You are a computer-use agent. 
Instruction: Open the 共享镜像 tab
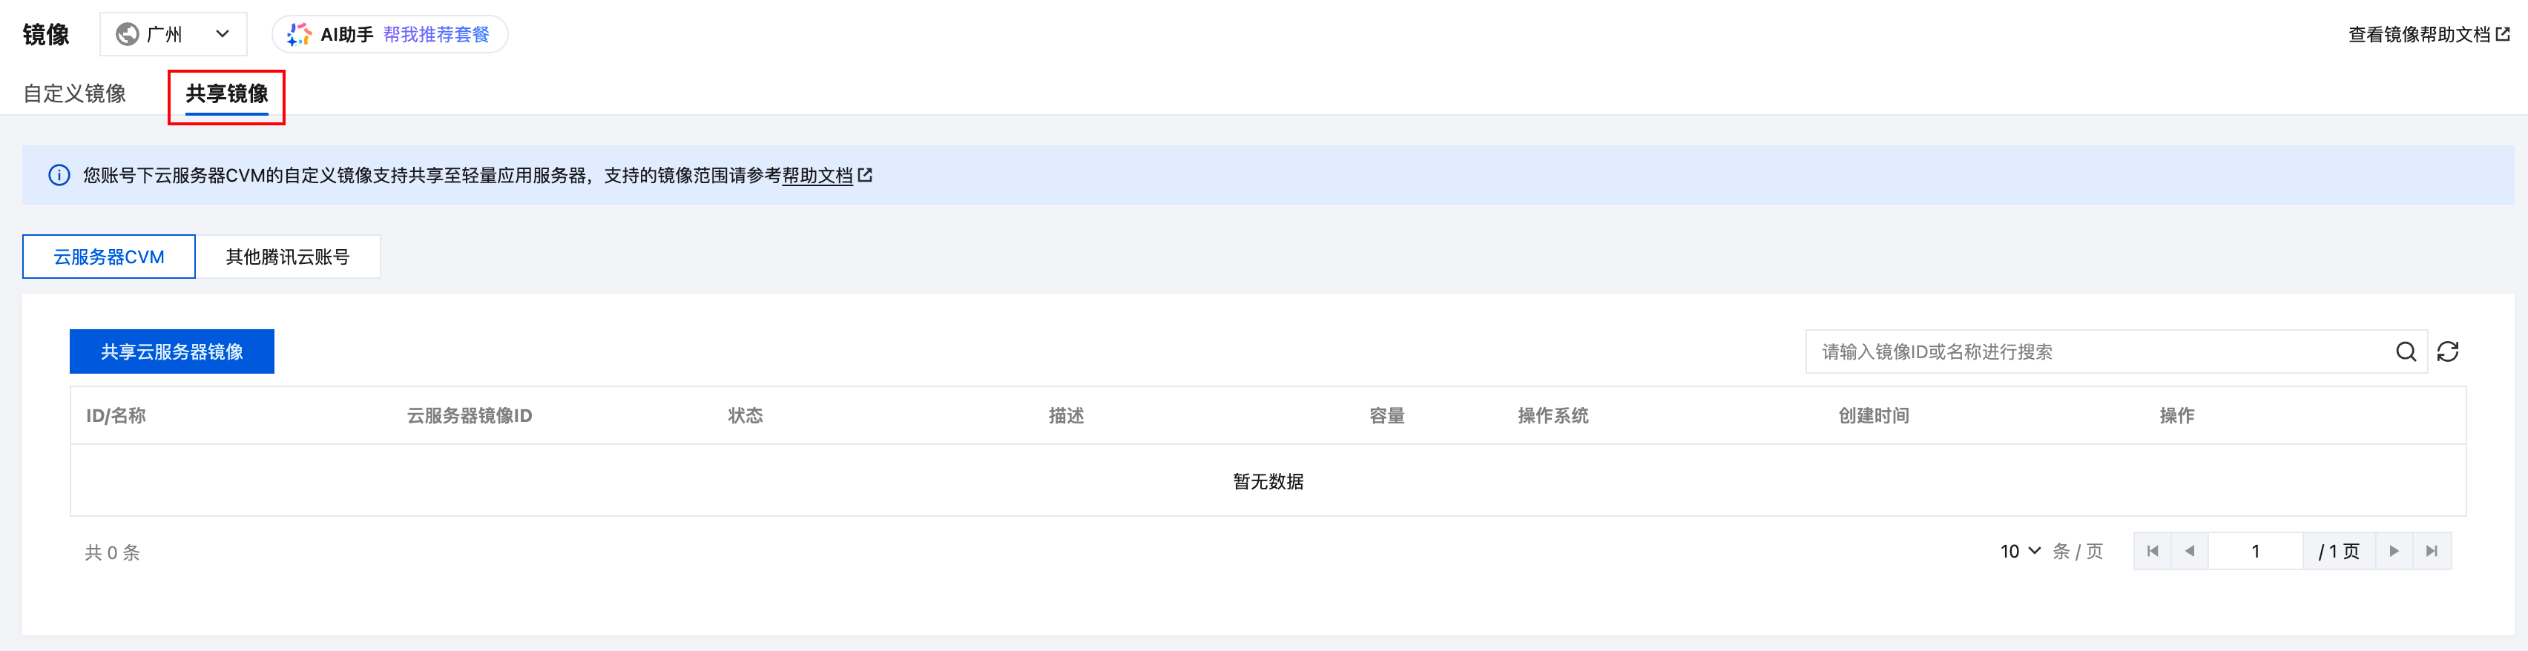tap(227, 93)
